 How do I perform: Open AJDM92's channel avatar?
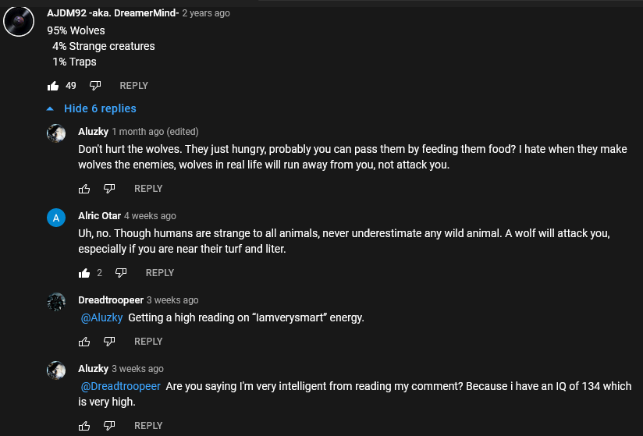point(19,21)
